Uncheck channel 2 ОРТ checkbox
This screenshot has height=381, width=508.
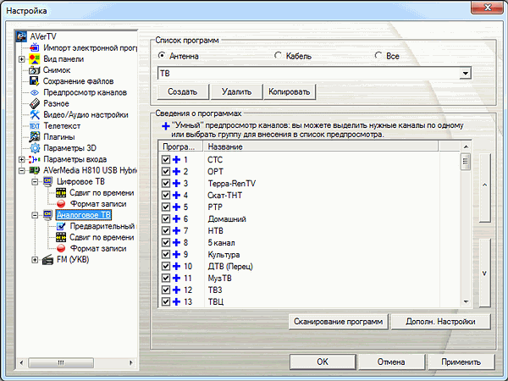point(166,171)
